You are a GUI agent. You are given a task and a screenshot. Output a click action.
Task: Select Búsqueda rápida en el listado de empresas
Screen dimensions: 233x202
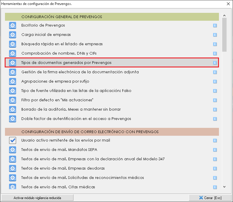(x=62, y=44)
